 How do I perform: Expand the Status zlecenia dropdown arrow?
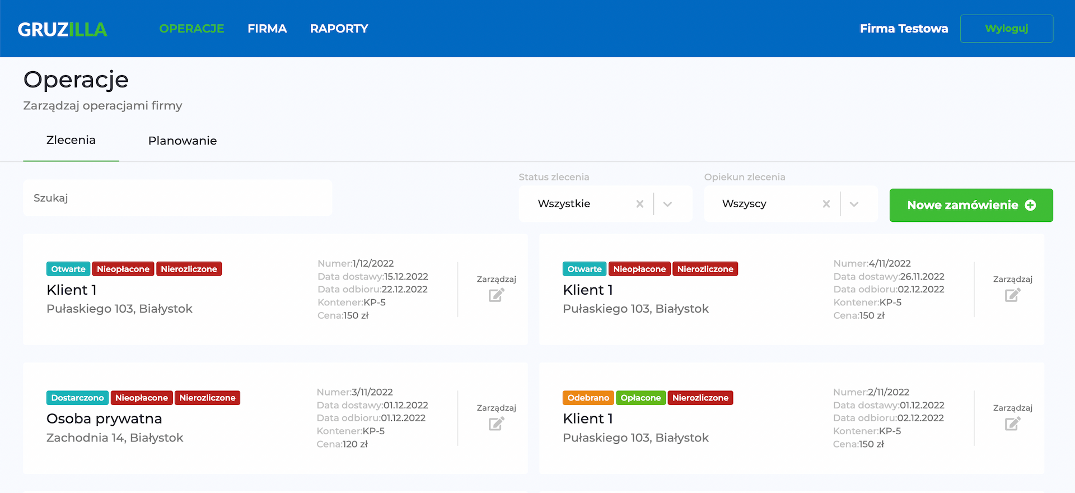pos(667,204)
